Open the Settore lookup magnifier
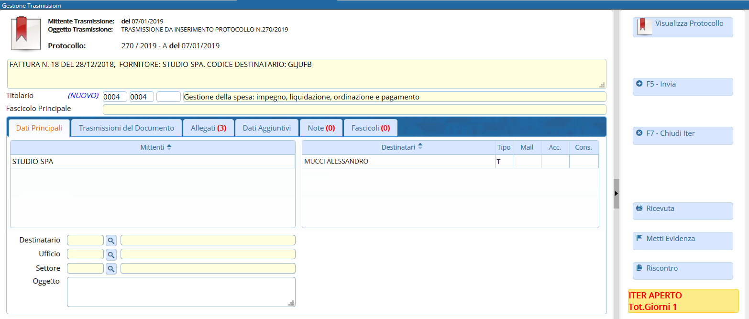749x319 pixels. [x=111, y=269]
